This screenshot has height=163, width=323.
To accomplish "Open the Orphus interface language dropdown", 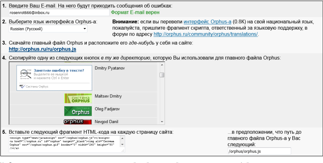I will click(x=48, y=29).
